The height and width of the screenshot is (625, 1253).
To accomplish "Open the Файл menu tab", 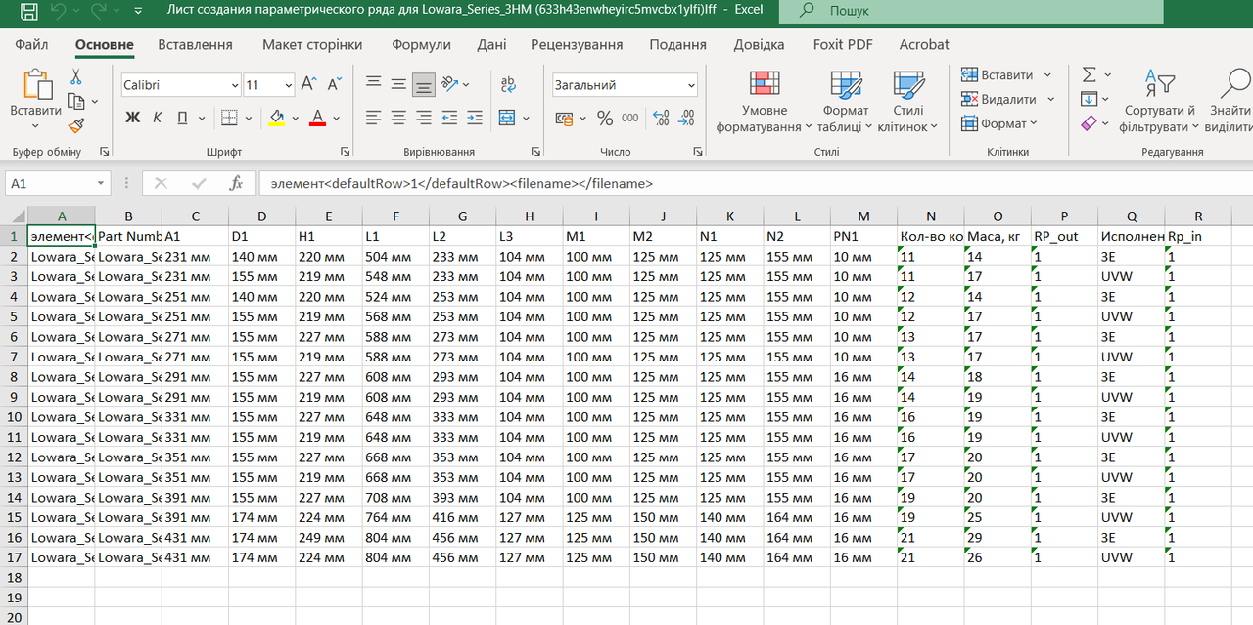I will coord(31,44).
